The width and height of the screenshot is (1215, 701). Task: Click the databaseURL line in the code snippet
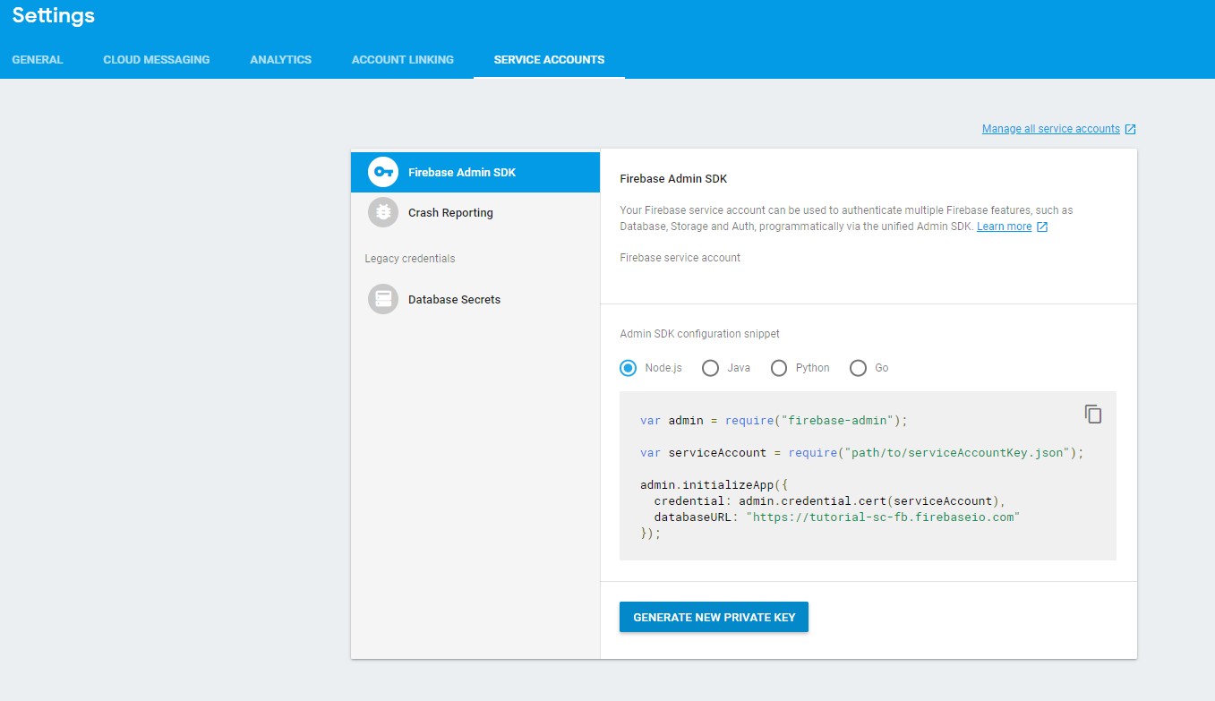pos(837,517)
